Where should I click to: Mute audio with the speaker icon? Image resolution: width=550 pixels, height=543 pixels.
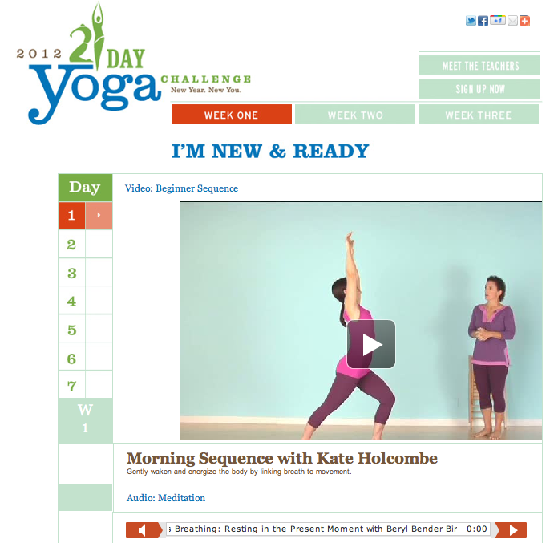(144, 530)
